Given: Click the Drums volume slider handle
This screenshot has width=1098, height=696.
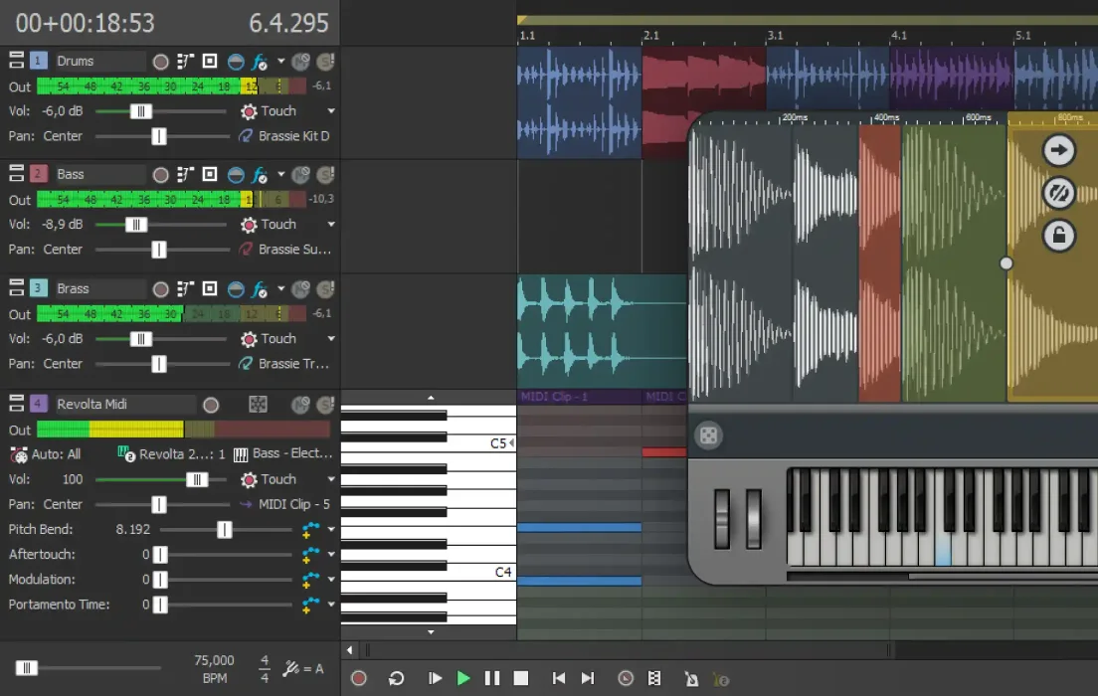Looking at the screenshot, I should click(x=141, y=111).
